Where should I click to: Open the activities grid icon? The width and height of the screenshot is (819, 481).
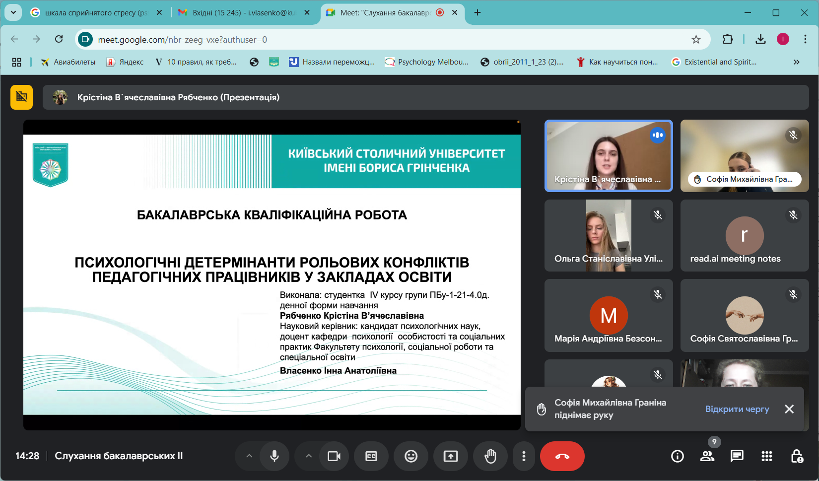click(x=767, y=456)
